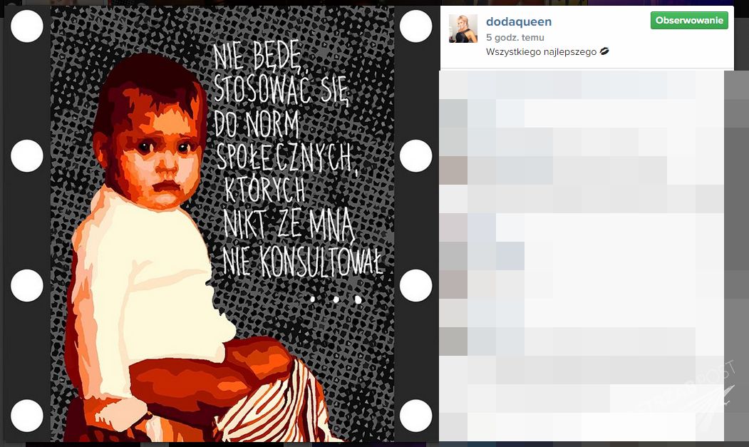749x447 pixels.
Task: Click the top-left white film-strip circle
Action: [27, 26]
